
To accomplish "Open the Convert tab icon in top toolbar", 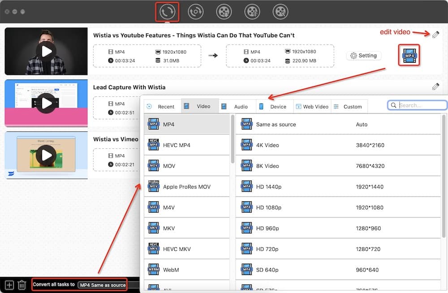I will pyautogui.click(x=167, y=12).
